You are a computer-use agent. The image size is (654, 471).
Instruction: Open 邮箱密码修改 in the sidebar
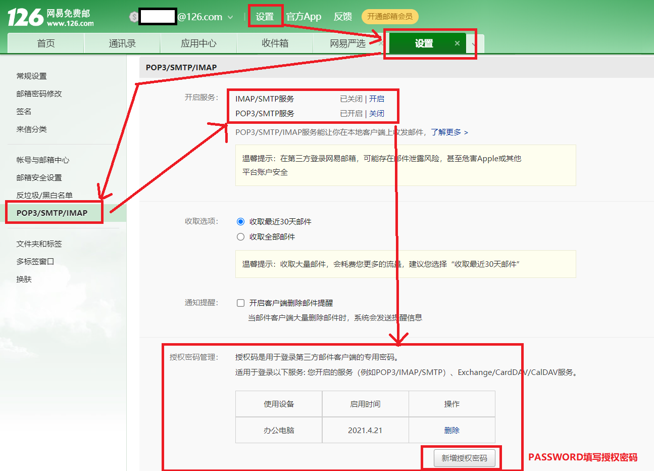click(x=39, y=93)
